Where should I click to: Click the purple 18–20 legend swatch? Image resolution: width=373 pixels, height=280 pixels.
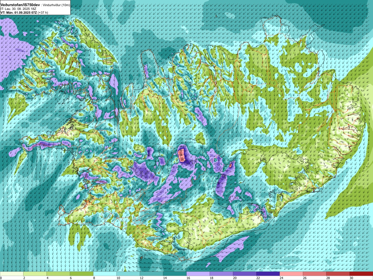coord(221,274)
